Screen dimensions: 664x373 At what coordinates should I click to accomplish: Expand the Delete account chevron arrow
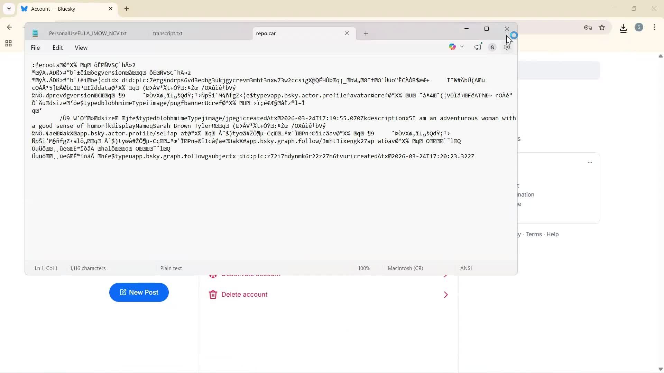445,295
